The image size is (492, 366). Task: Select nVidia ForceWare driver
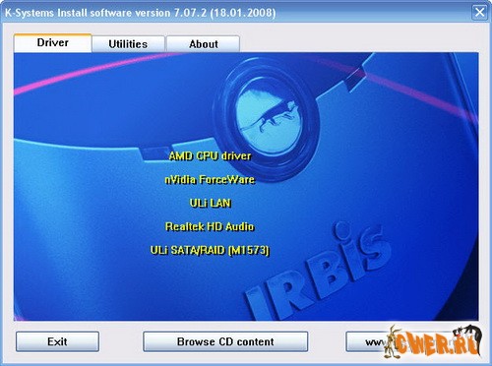coord(210,179)
